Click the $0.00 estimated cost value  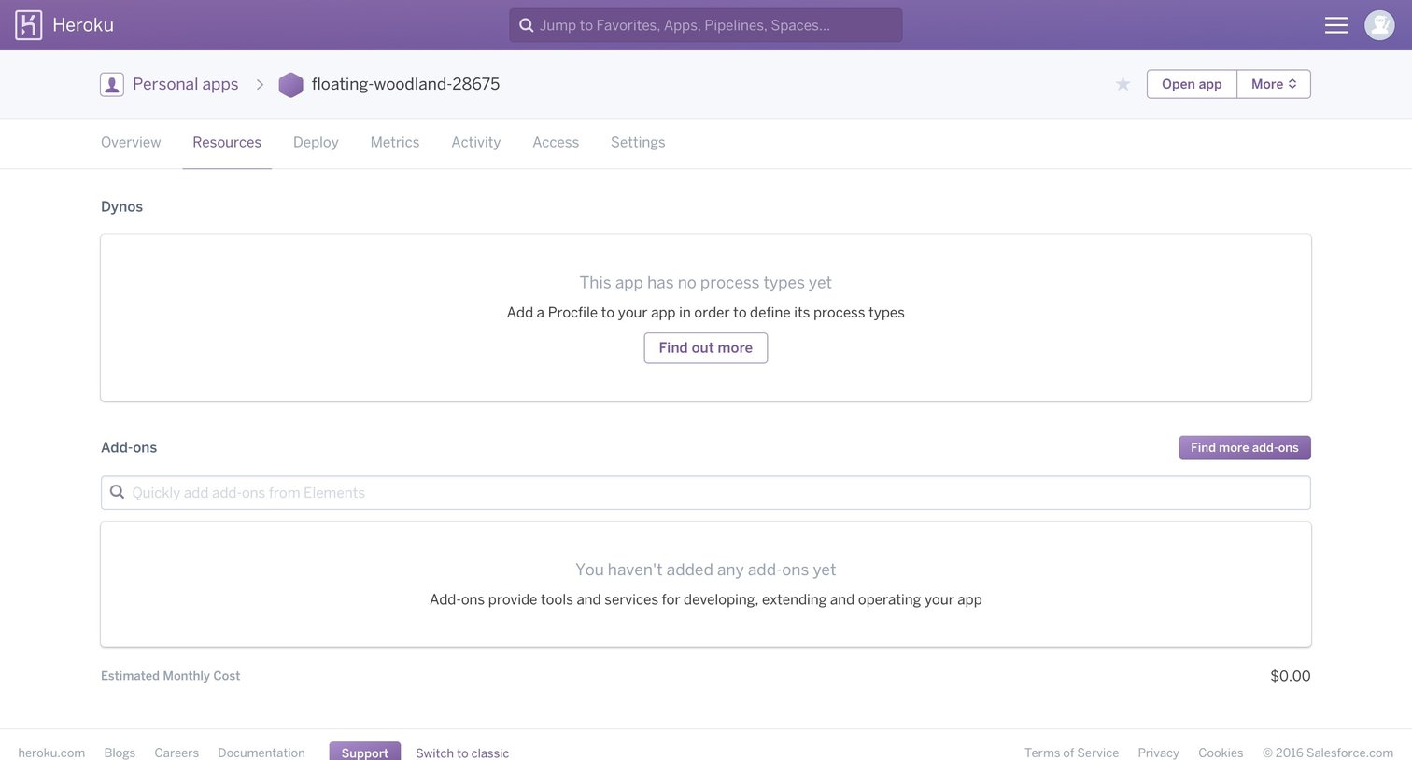click(x=1291, y=676)
